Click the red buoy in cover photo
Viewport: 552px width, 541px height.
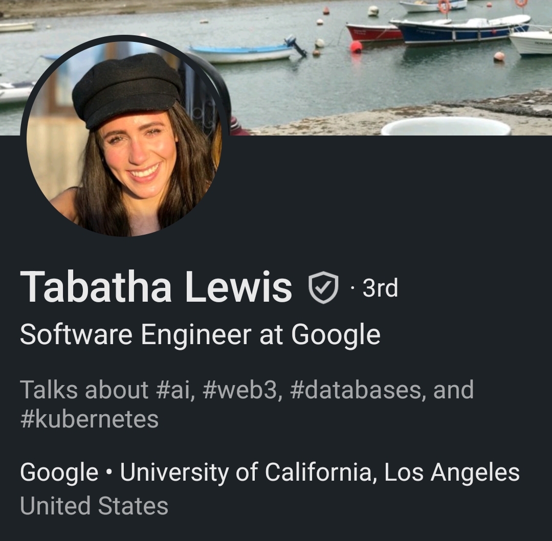click(356, 47)
